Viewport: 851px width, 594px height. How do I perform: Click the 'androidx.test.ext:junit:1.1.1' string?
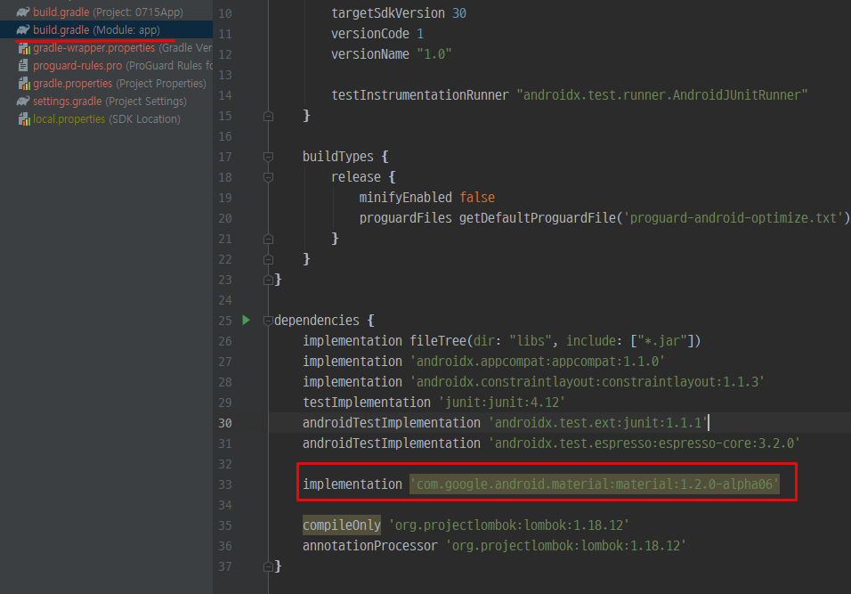click(x=597, y=423)
